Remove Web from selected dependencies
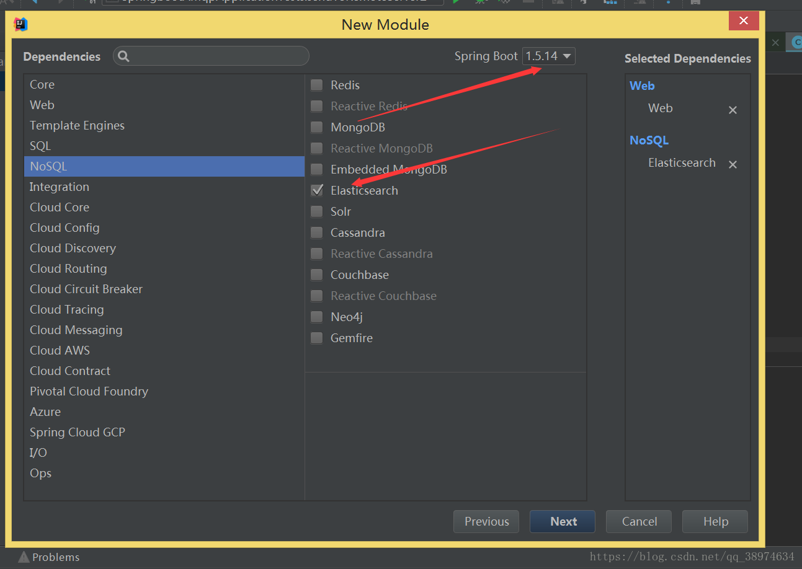Image resolution: width=802 pixels, height=569 pixels. pyautogui.click(x=733, y=110)
